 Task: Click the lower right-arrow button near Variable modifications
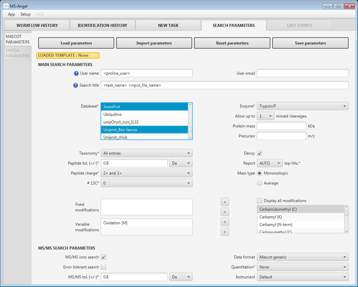pos(225,232)
